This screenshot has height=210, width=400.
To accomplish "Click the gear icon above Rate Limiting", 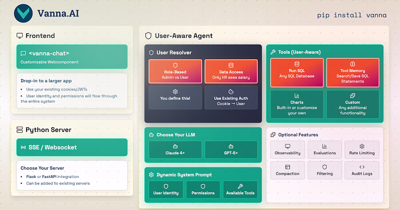I will 362,146.
